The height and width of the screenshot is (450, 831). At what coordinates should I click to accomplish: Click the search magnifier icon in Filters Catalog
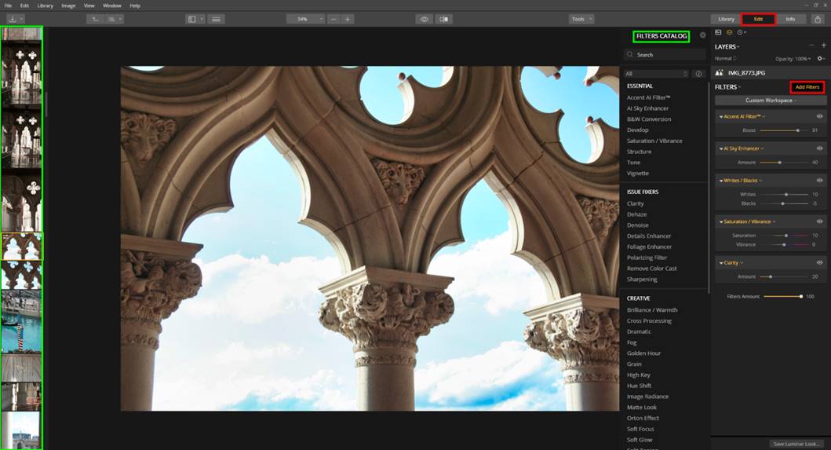629,55
